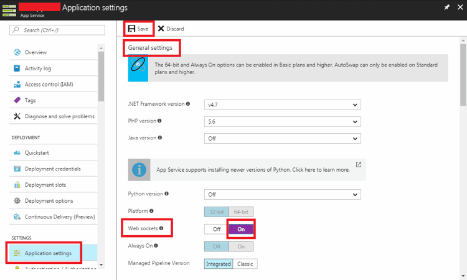Click the Java version info icon
The height and width of the screenshot is (280, 467).
click(x=160, y=138)
